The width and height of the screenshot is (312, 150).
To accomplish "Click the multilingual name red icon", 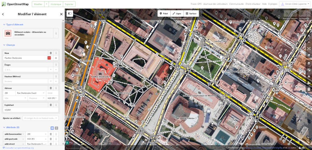I will click(x=49, y=58).
